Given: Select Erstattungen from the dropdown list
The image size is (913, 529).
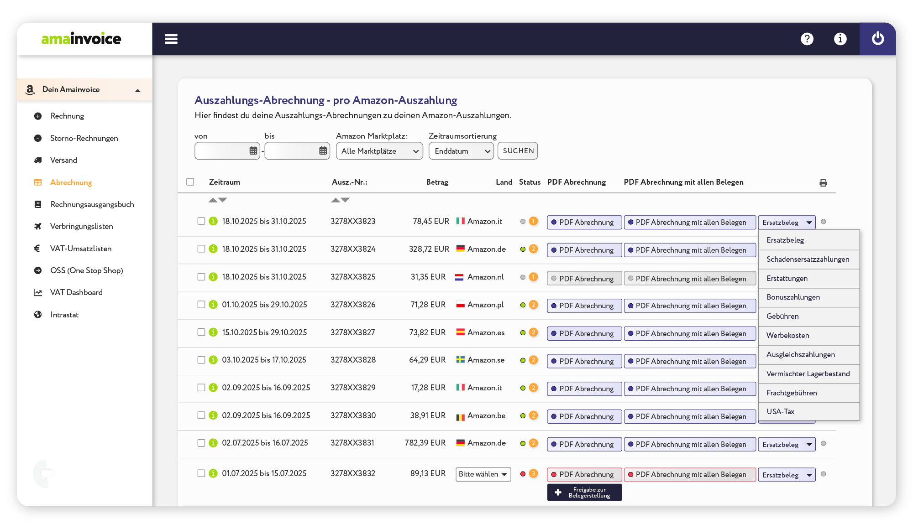Looking at the screenshot, I should 809,279.
